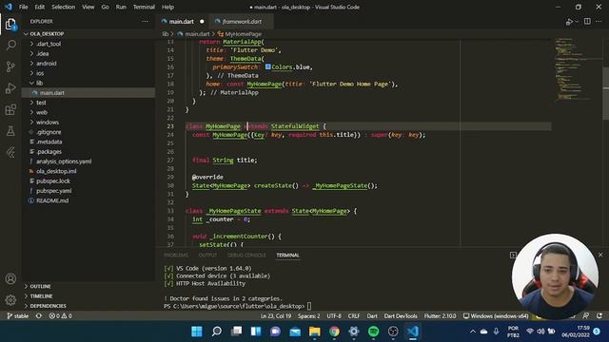609x342 pixels.
Task: Open the Explorer view in activity bar
Action: 10,25
